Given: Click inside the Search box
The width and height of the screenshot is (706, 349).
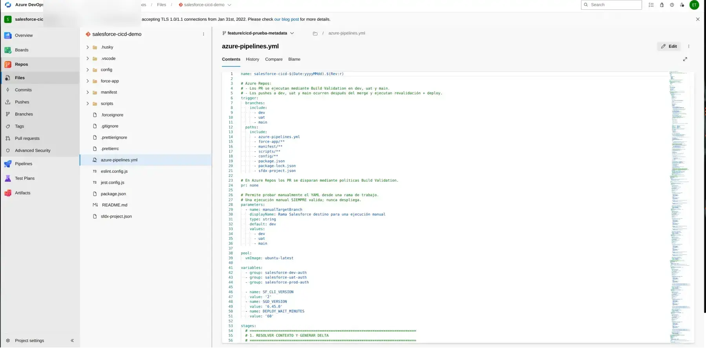Looking at the screenshot, I should tap(611, 5).
